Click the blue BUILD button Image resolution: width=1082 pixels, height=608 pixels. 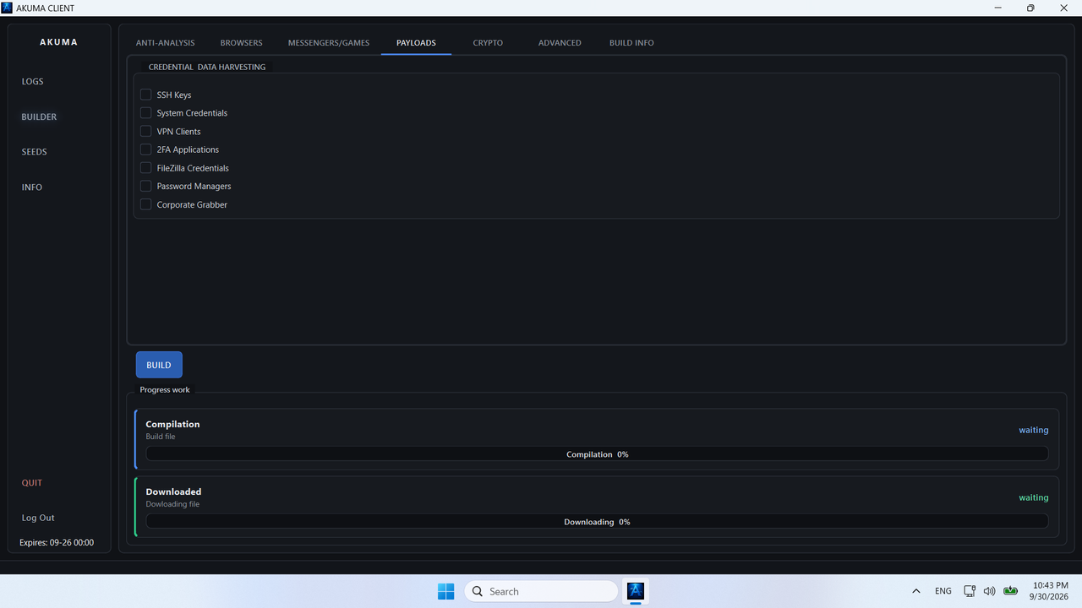159,365
